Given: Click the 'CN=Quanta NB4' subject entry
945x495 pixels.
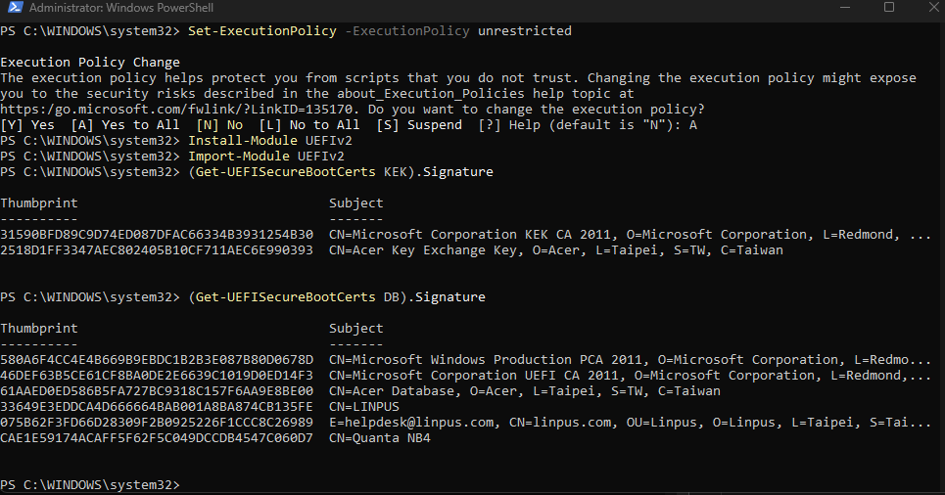Looking at the screenshot, I should [x=380, y=438].
